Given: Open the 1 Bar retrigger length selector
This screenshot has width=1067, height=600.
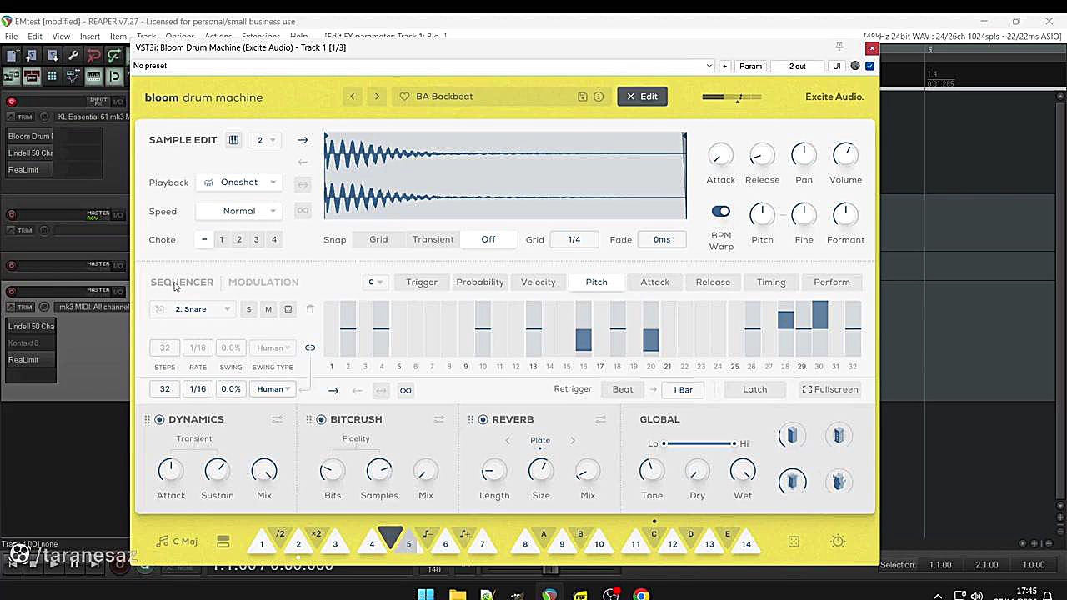Looking at the screenshot, I should (683, 389).
